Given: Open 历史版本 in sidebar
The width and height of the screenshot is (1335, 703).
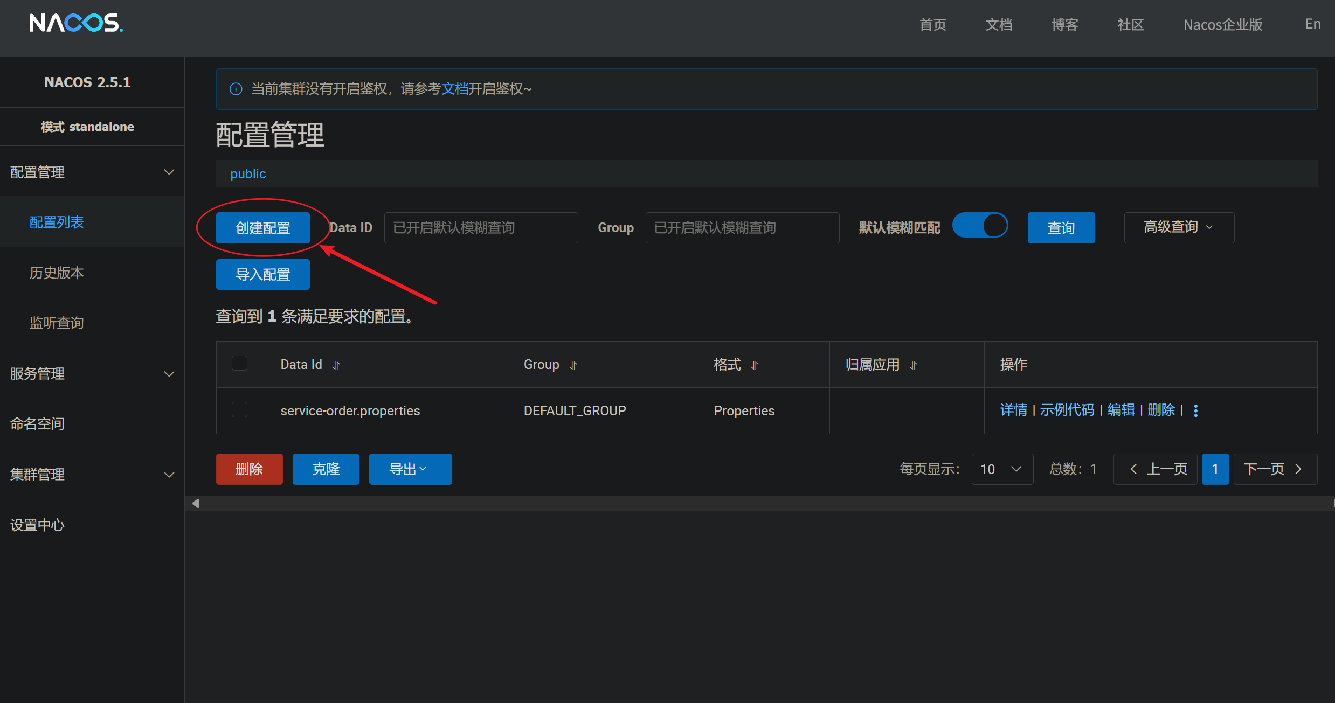Looking at the screenshot, I should [x=57, y=273].
